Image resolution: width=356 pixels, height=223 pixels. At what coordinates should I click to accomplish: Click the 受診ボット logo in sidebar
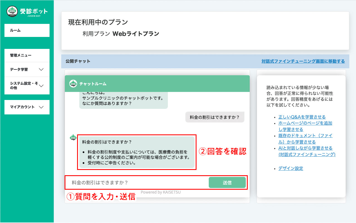coord(27,12)
